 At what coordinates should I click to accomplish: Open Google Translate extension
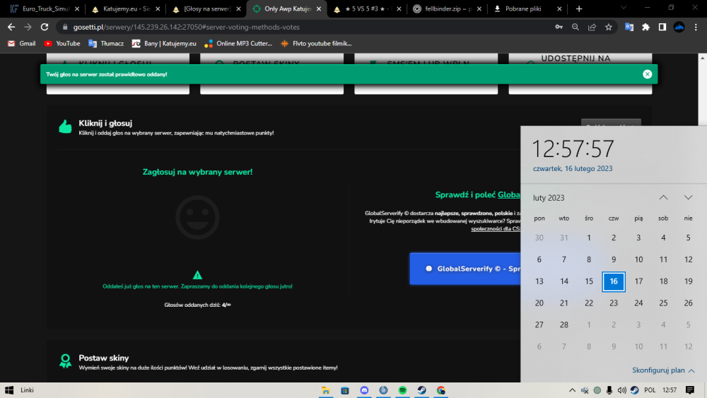629,27
